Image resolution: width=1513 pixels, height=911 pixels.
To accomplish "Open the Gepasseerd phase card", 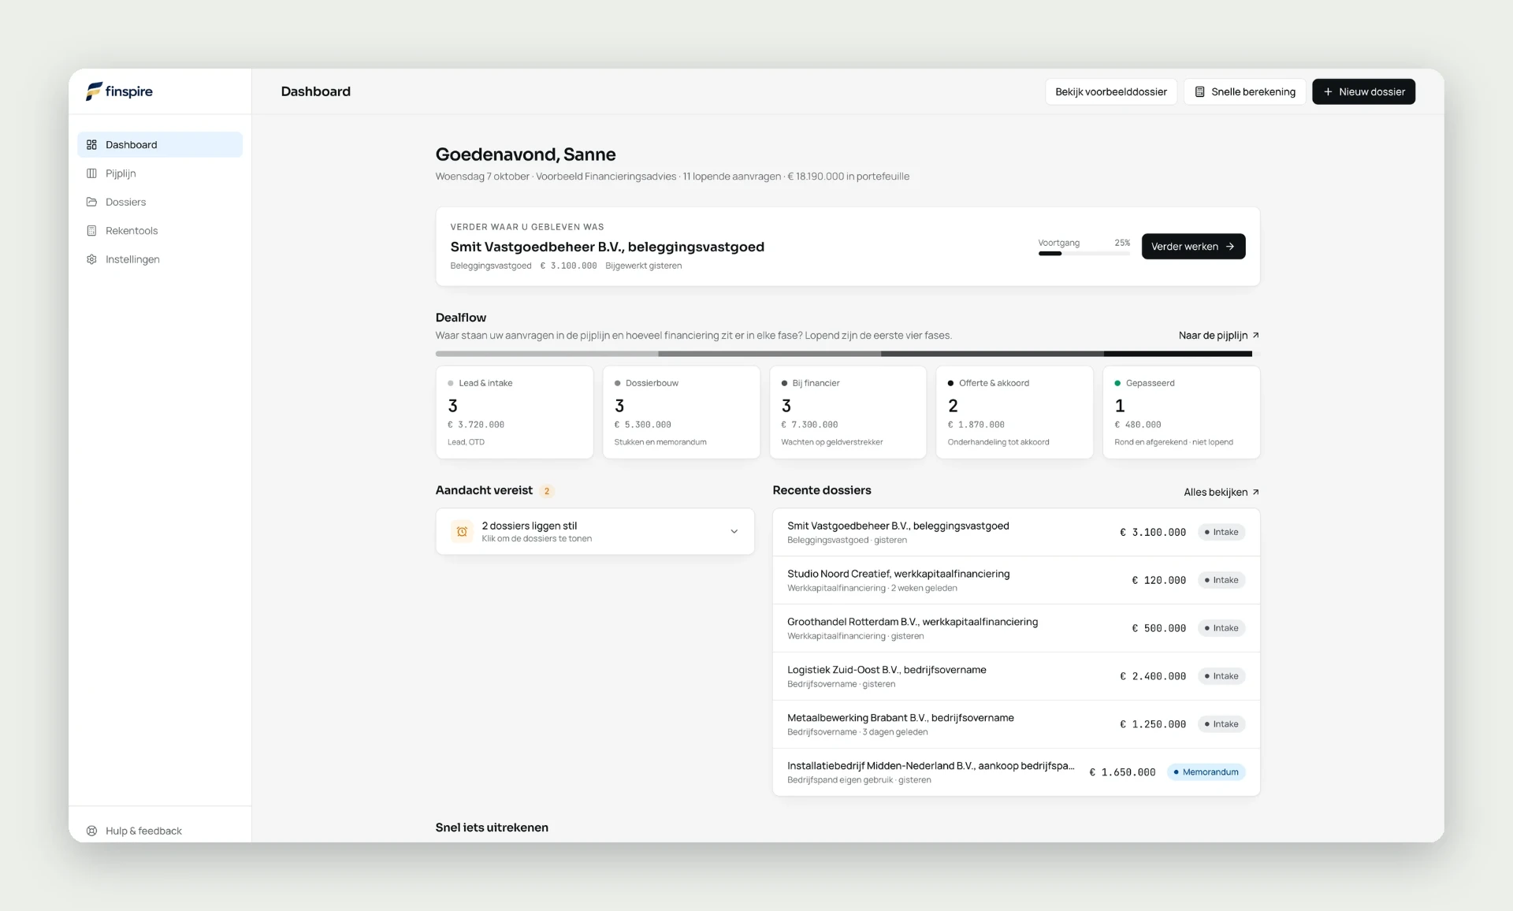I will tap(1181, 412).
